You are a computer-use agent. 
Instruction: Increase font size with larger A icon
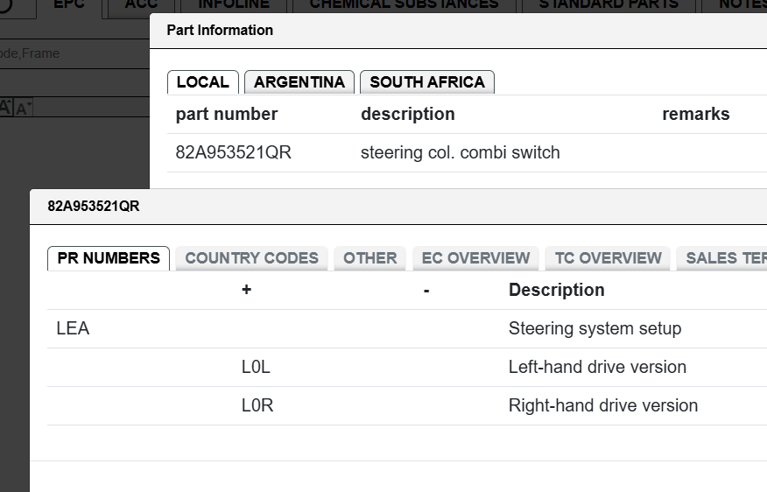5,107
